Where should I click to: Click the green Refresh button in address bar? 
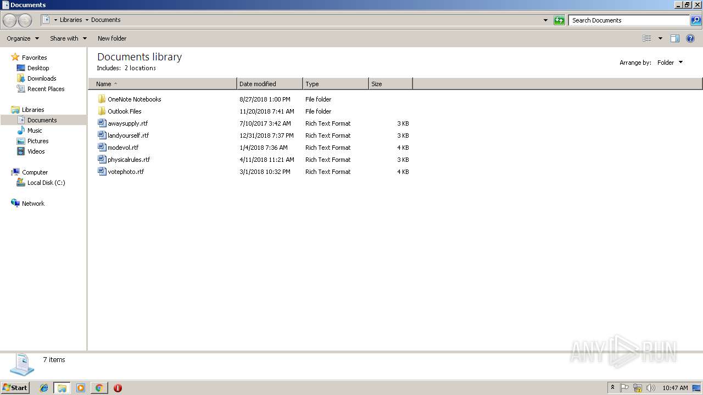559,20
